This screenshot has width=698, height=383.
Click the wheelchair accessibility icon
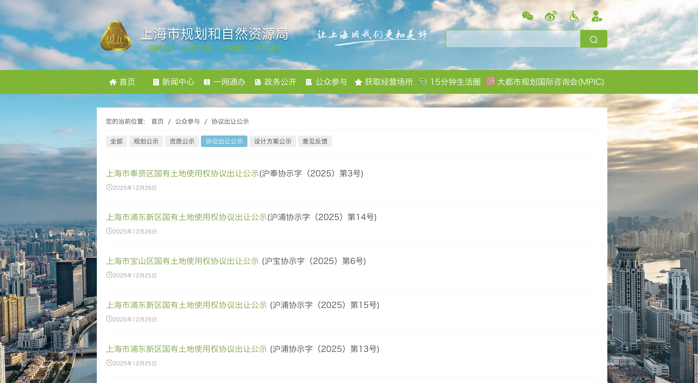point(574,16)
